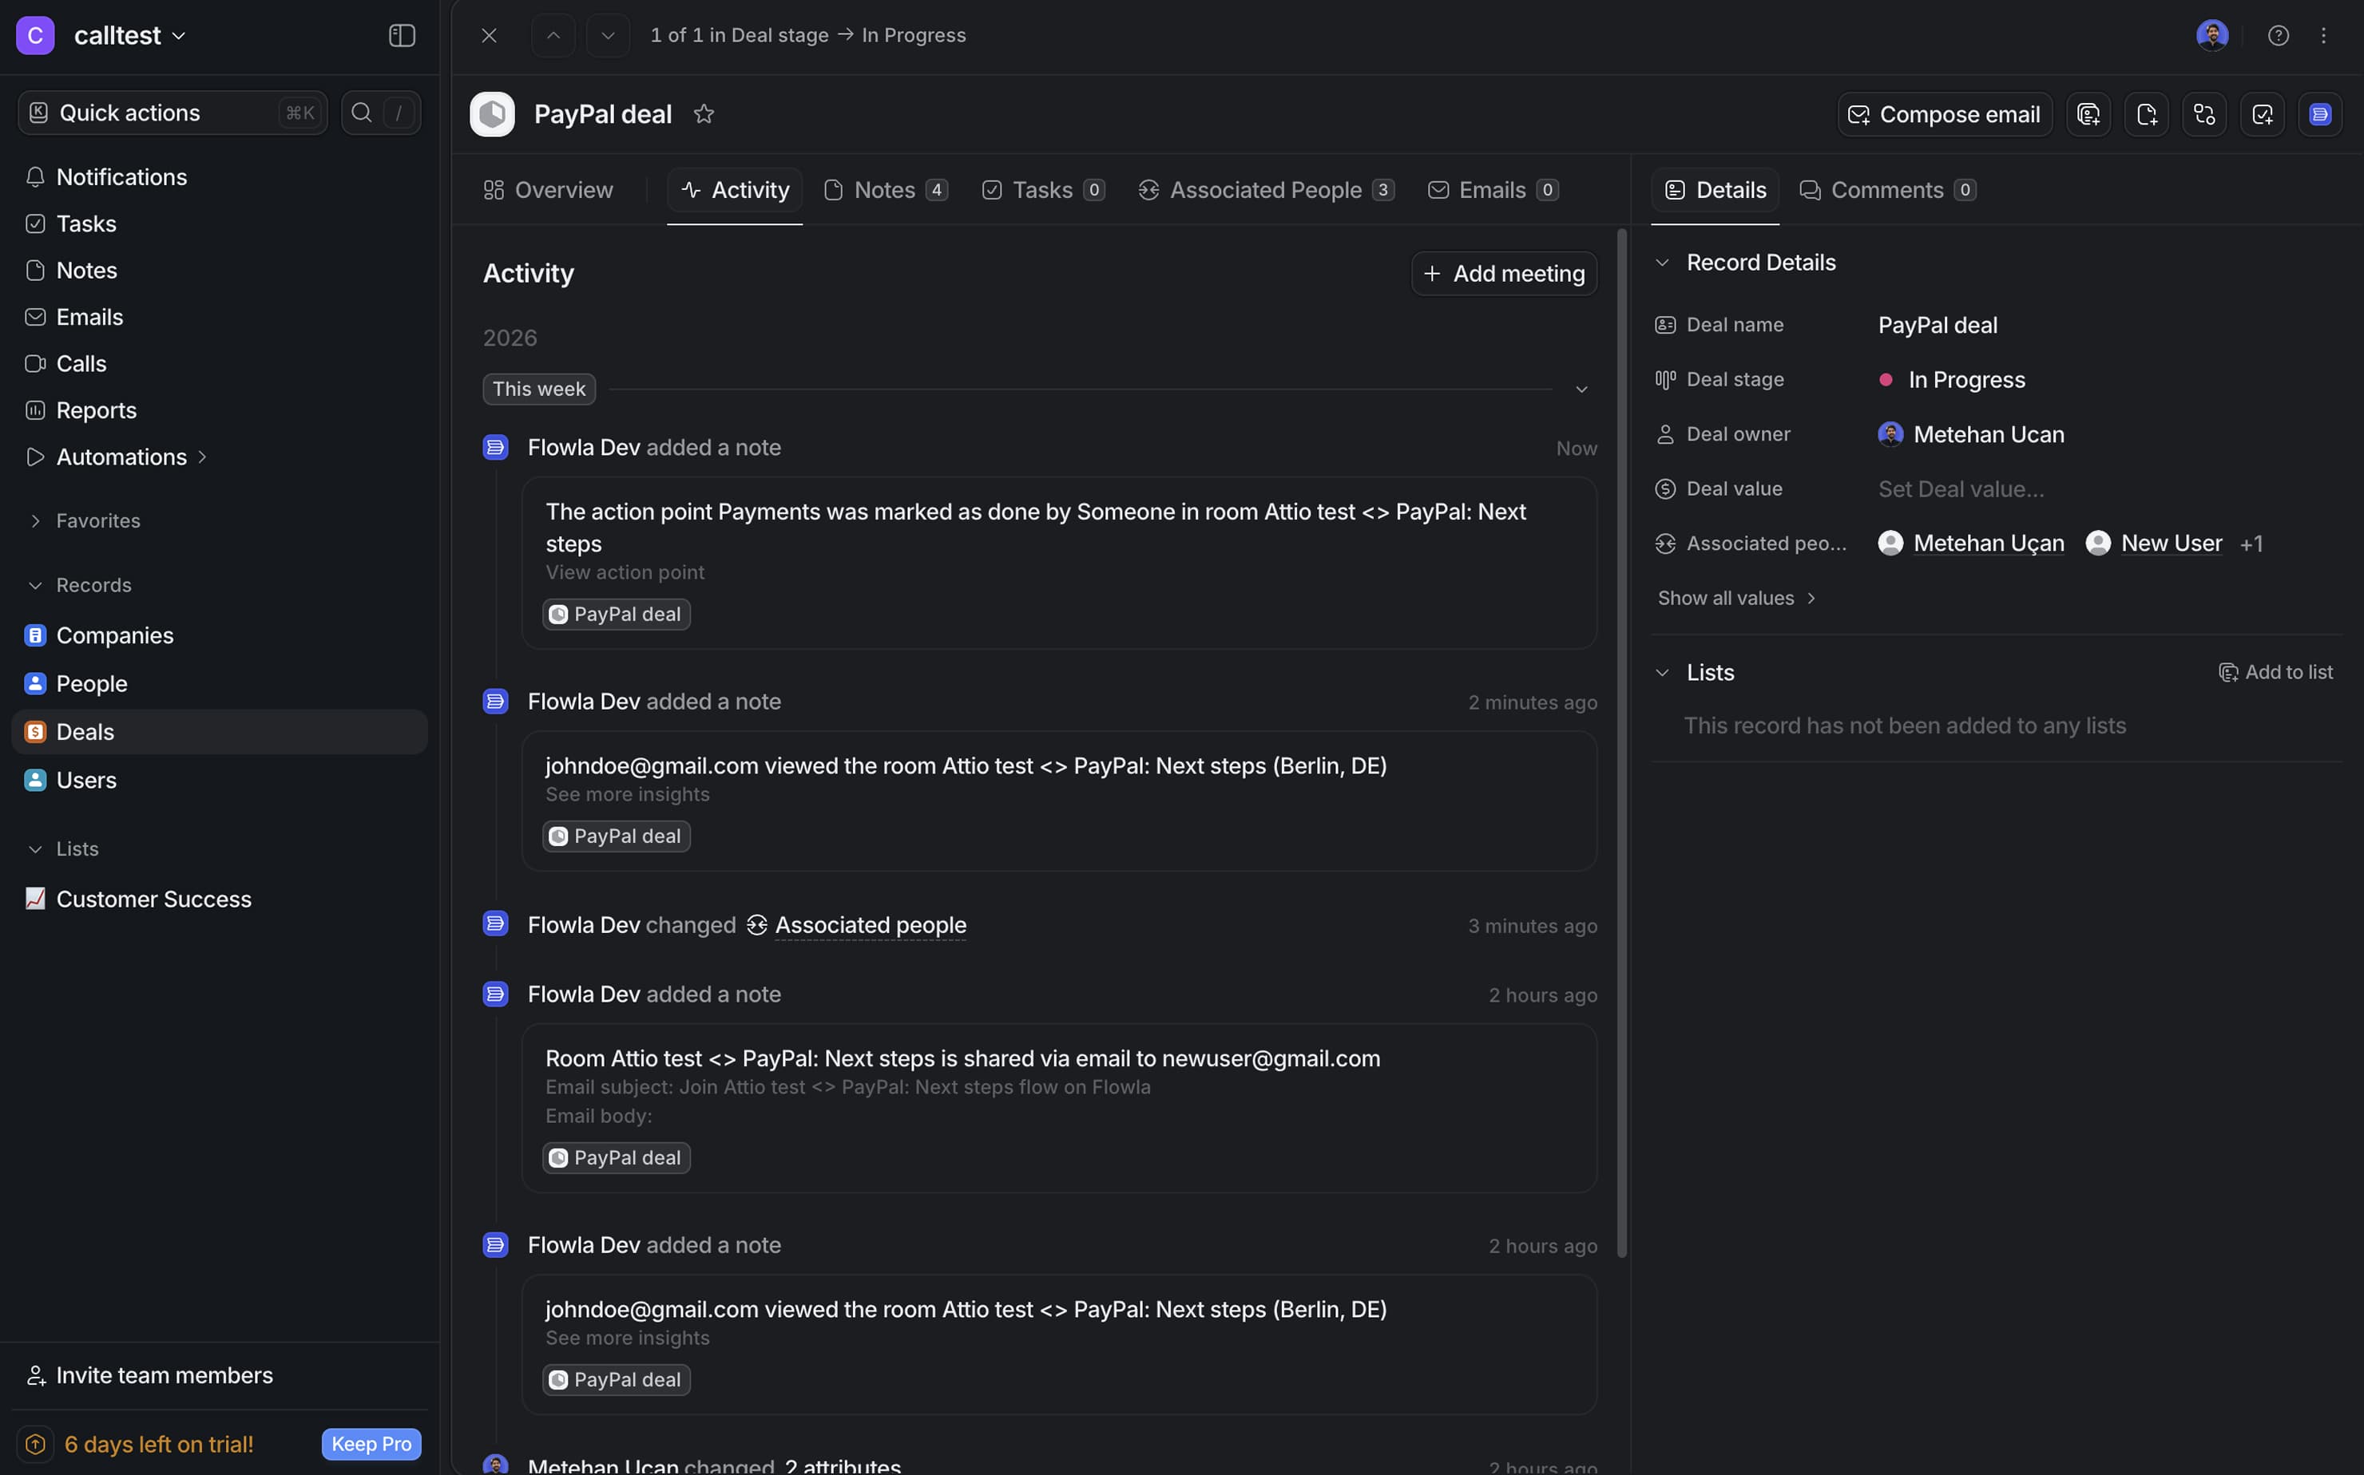
Task: Expand the Automations submenu chevron
Action: click(202, 457)
